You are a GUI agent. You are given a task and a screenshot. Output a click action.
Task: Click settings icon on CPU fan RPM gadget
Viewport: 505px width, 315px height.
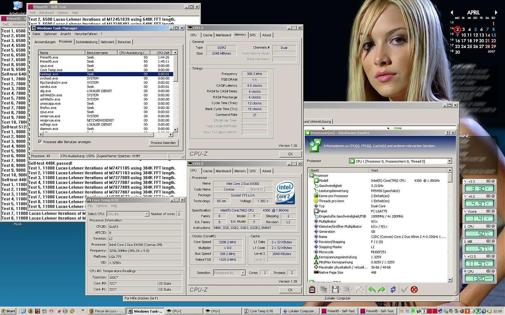tap(488, 271)
